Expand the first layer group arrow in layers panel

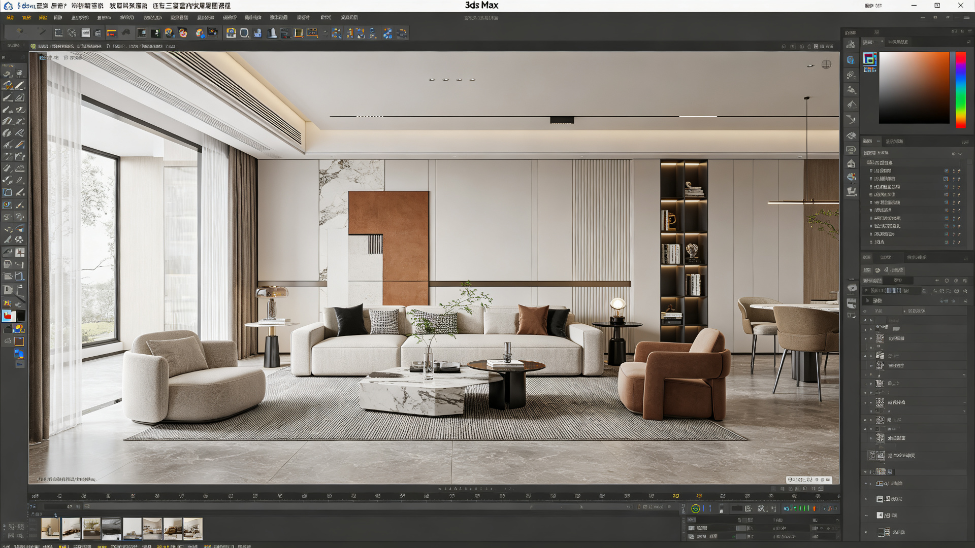click(865, 320)
